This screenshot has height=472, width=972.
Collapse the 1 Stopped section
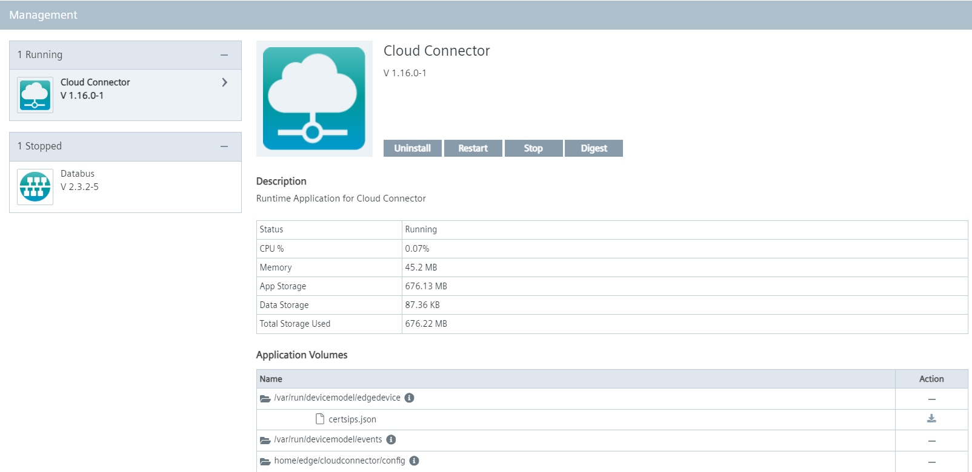click(x=224, y=146)
